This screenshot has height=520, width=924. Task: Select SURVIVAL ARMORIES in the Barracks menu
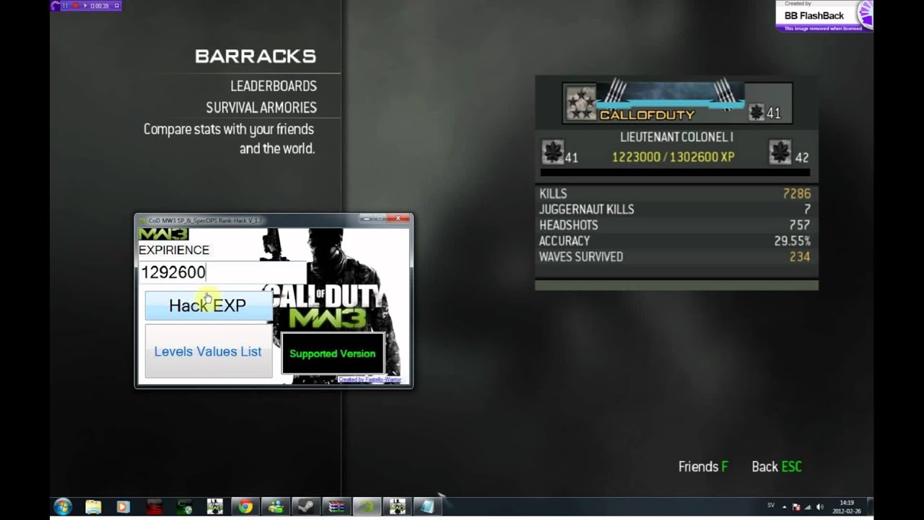(x=261, y=108)
